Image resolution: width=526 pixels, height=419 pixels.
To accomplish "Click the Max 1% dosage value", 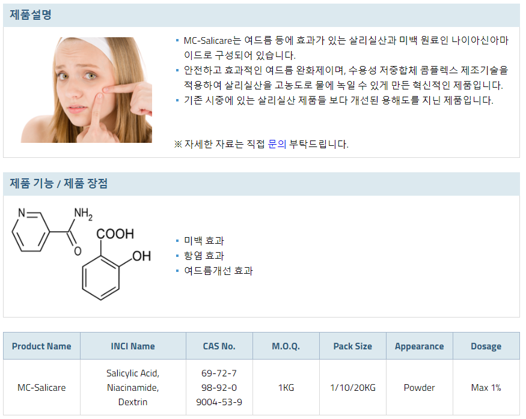I will [x=486, y=388].
